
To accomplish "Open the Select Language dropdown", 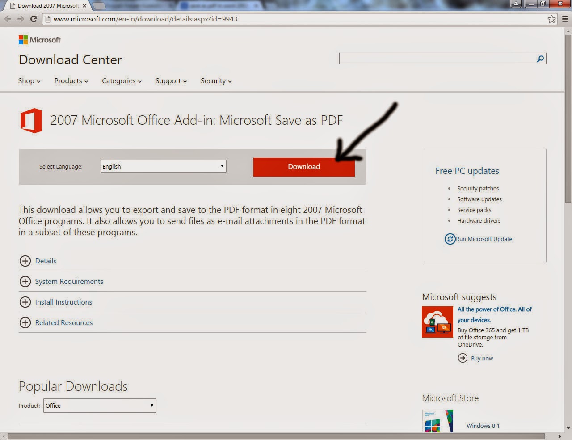I will (164, 166).
